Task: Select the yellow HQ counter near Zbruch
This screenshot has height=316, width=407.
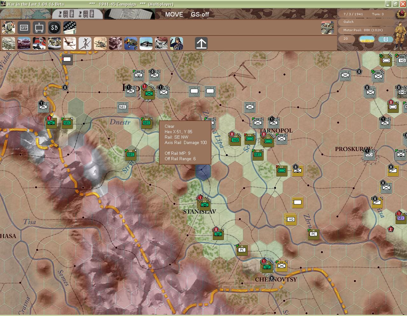Action: [x=291, y=219]
